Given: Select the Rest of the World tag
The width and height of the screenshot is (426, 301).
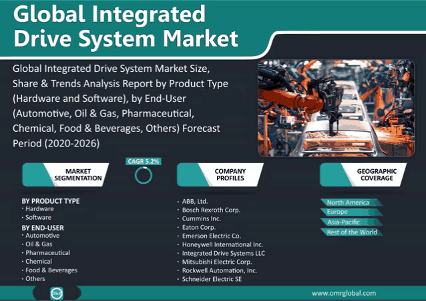Looking at the screenshot, I should pos(351,232).
